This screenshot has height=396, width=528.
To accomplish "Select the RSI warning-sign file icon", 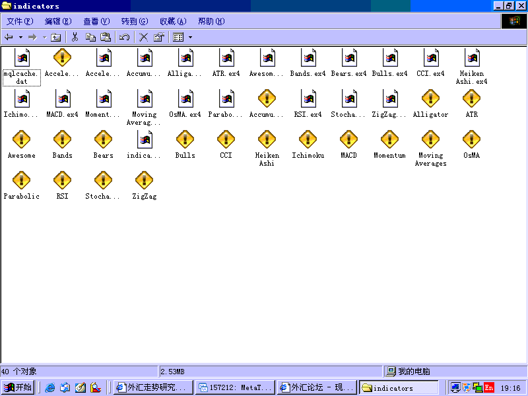I will click(62, 180).
